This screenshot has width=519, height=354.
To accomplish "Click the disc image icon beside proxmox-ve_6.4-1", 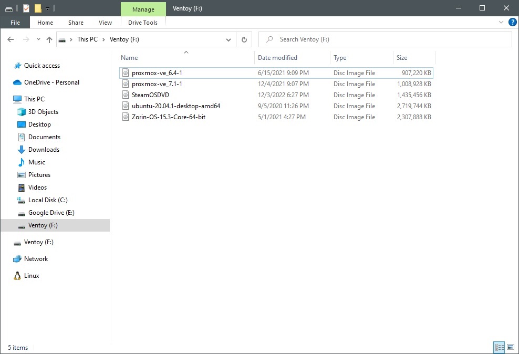I will 126,73.
